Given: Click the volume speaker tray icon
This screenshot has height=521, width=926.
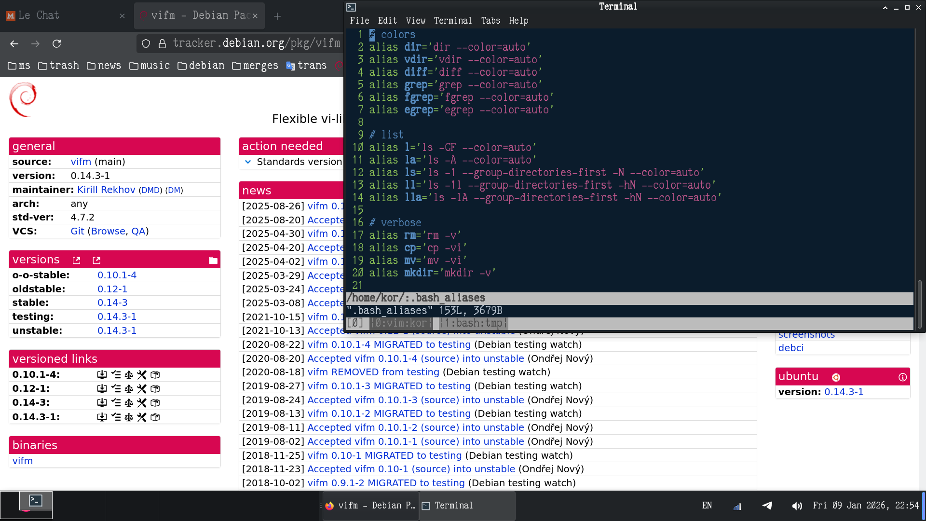Looking at the screenshot, I should click(x=797, y=506).
